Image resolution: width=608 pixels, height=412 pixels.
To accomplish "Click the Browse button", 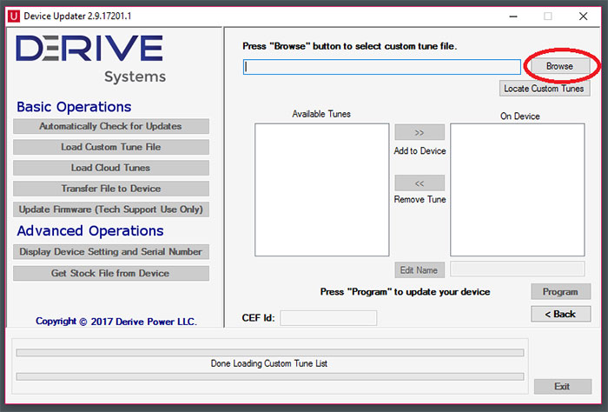I will tap(559, 67).
